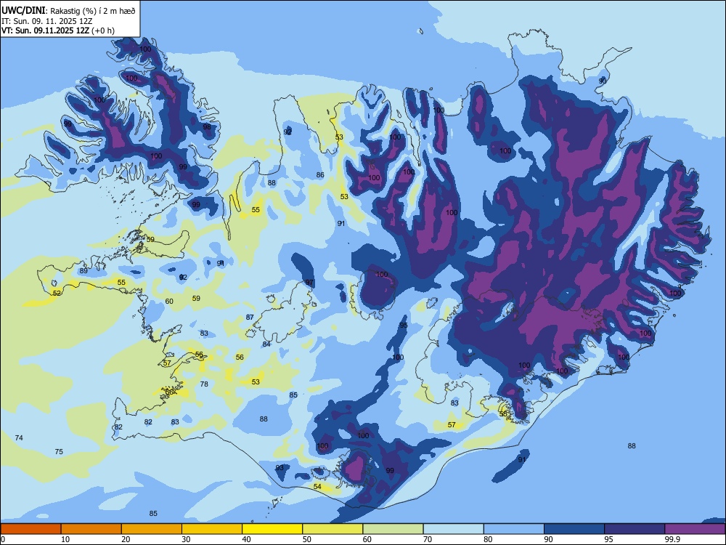The width and height of the screenshot is (726, 545).
Task: Pick the bright yellow 40–50 legend swatch
Action: pyautogui.click(x=272, y=529)
